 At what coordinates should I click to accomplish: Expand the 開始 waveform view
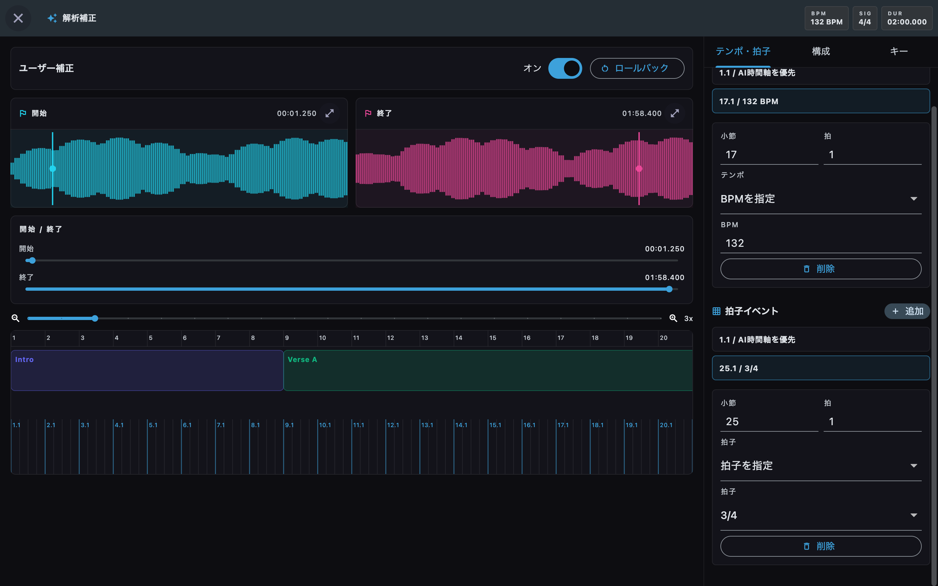pos(330,113)
